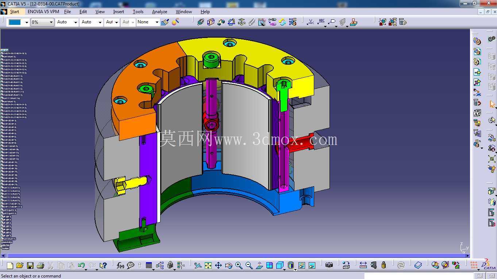Toggle Fly Mode airplane icon
497x279 pixels.
click(198, 265)
